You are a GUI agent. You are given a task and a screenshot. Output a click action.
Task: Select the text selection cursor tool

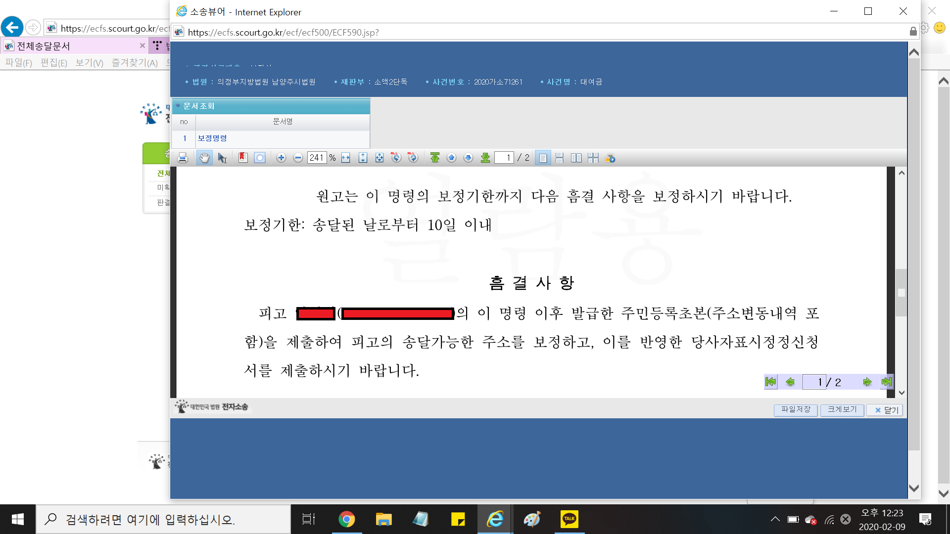point(222,158)
